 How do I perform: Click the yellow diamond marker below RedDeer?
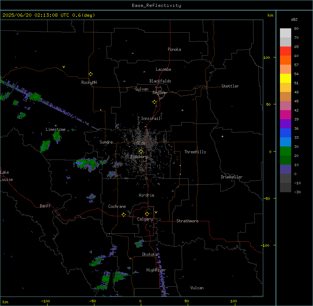(x=154, y=102)
